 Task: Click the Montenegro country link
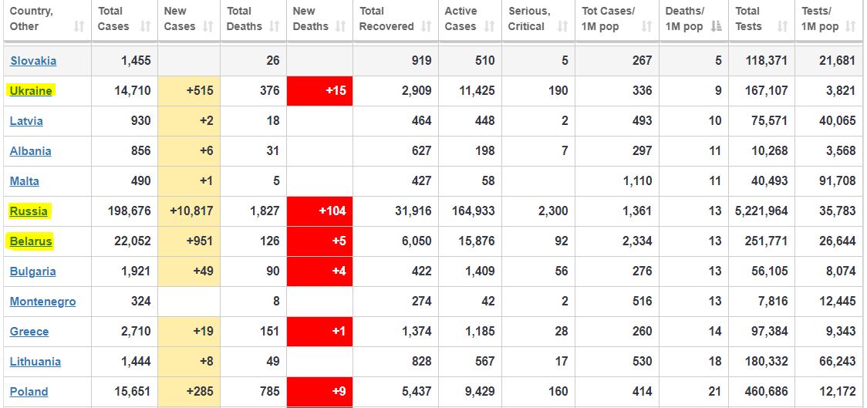tap(42, 302)
